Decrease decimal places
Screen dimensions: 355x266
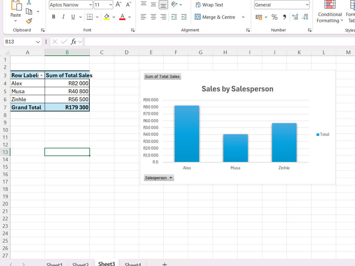click(305, 17)
